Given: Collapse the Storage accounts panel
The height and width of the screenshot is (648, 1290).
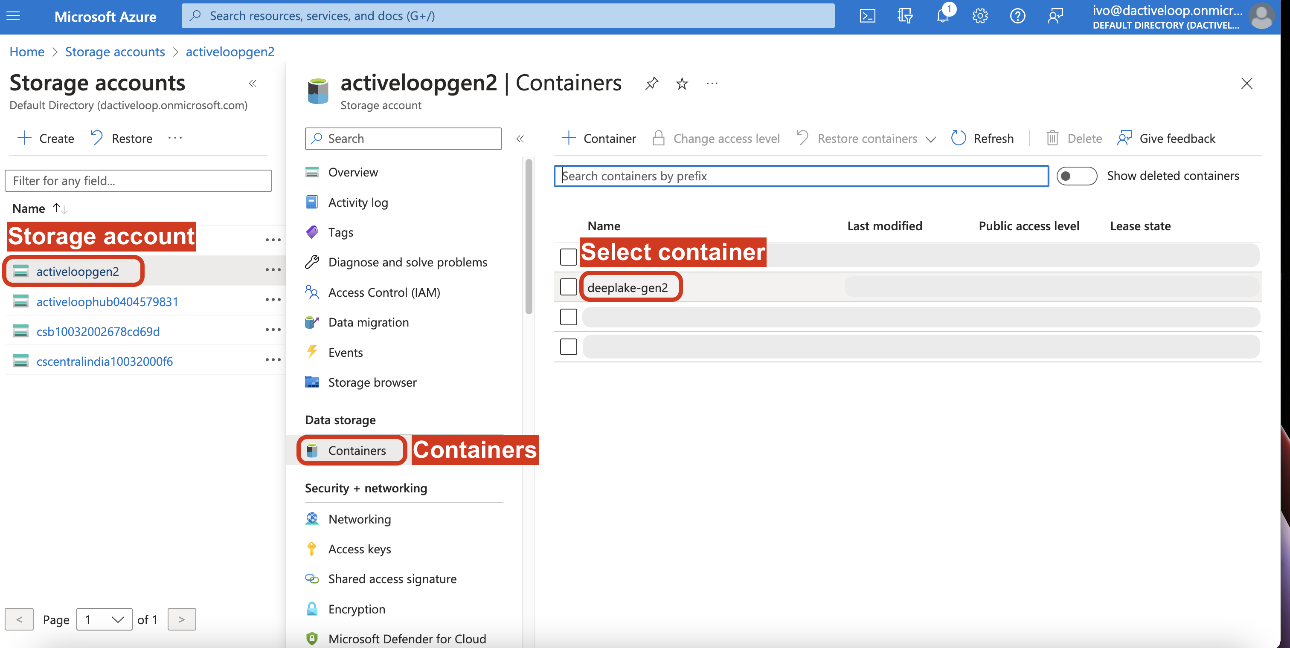Looking at the screenshot, I should click(x=253, y=83).
